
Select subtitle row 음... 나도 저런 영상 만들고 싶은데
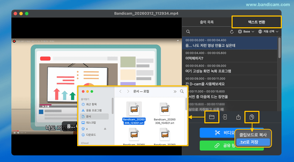pos(229,43)
